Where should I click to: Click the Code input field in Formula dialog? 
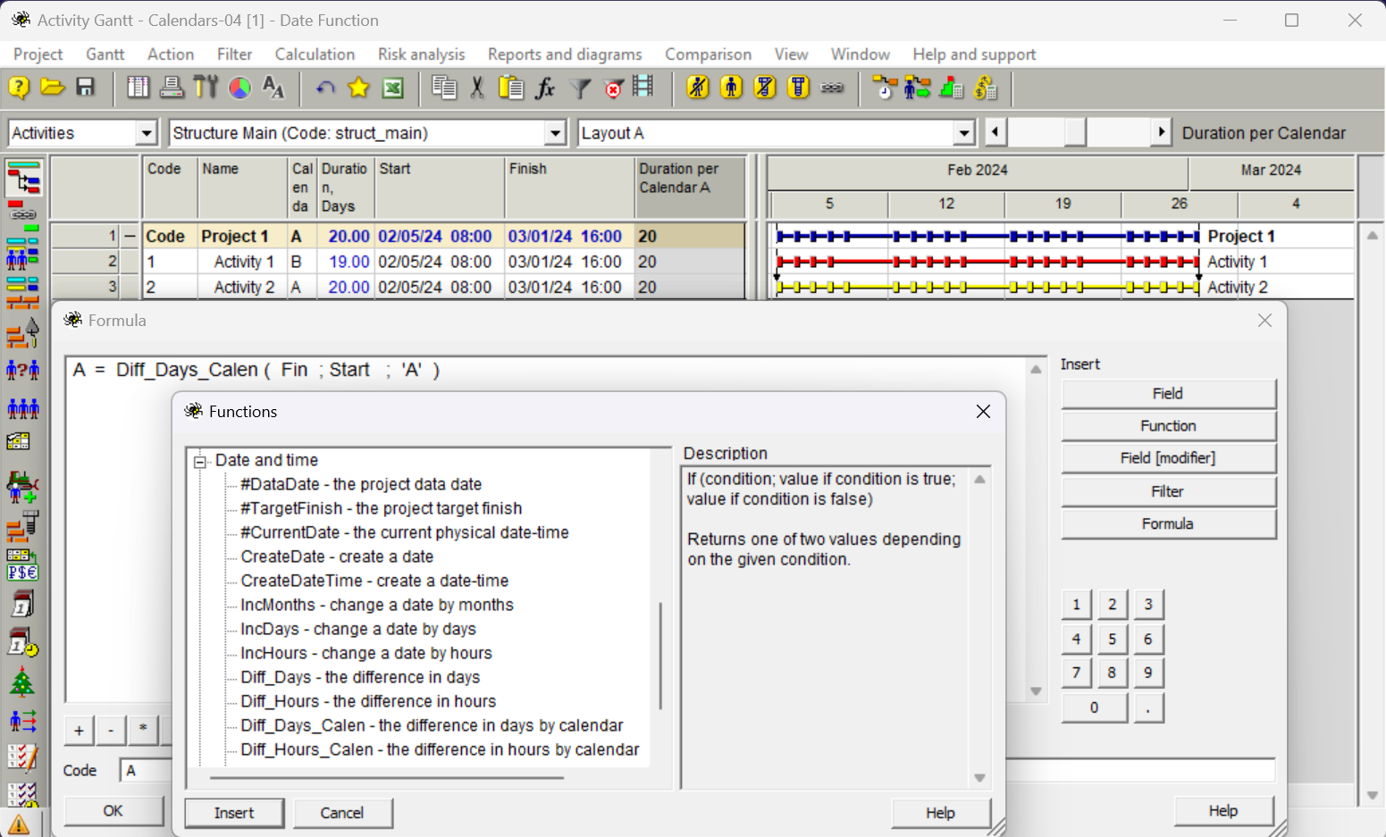146,771
